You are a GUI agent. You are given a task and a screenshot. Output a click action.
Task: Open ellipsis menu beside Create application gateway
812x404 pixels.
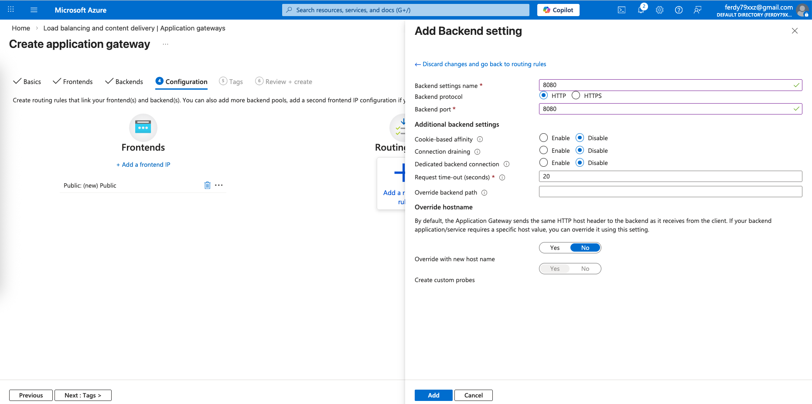point(165,44)
